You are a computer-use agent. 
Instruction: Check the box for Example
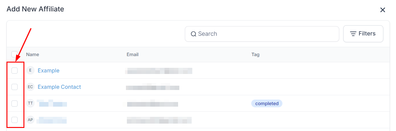[x=15, y=71]
